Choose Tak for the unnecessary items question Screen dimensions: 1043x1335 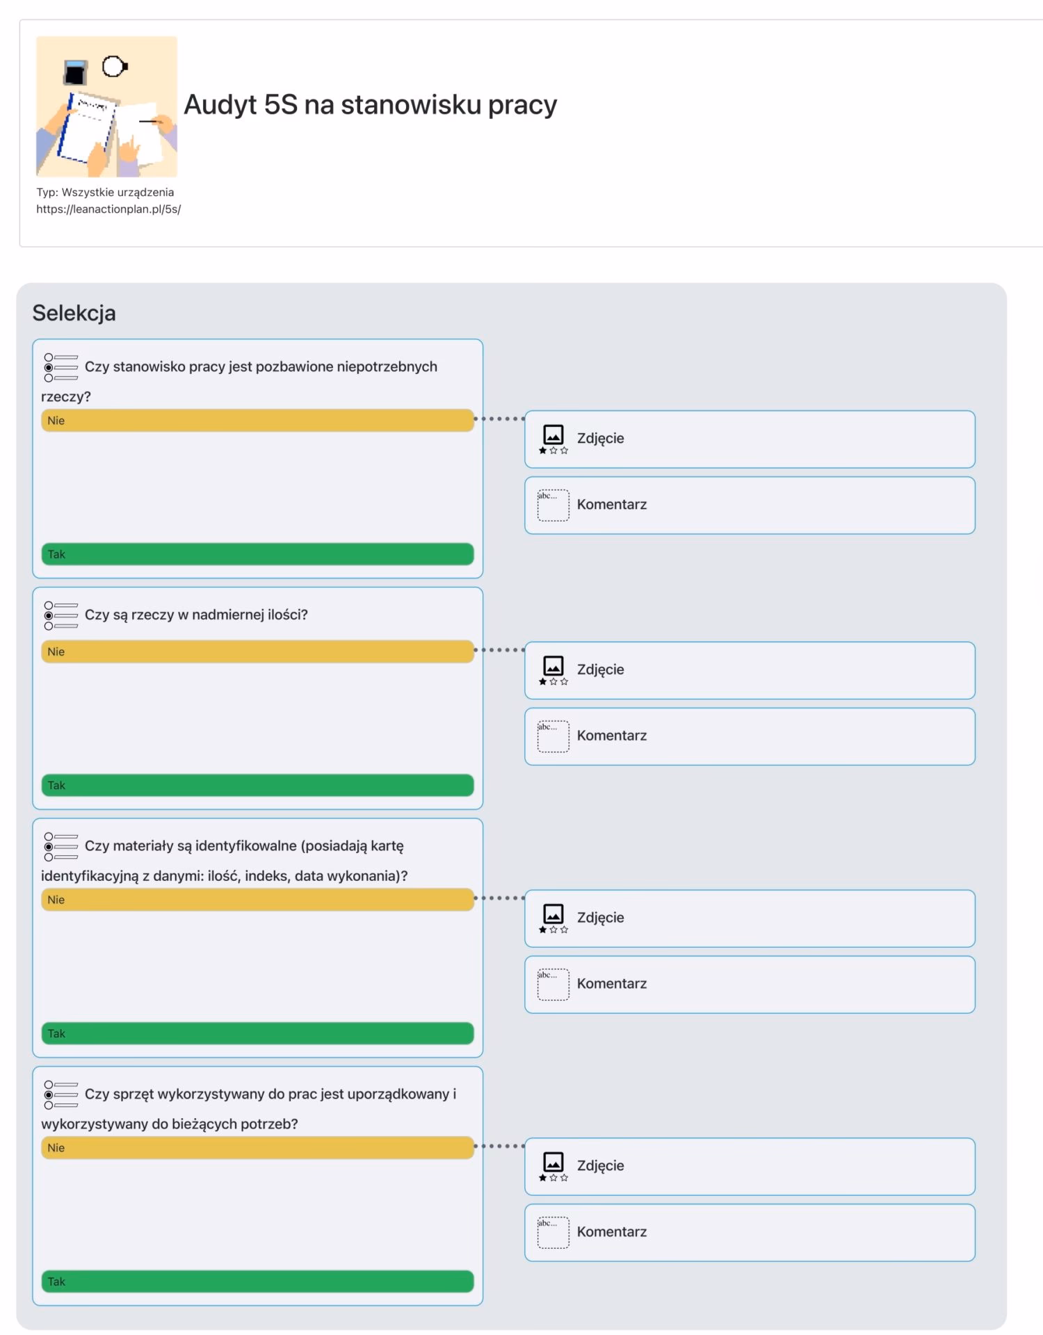pyautogui.click(x=257, y=554)
